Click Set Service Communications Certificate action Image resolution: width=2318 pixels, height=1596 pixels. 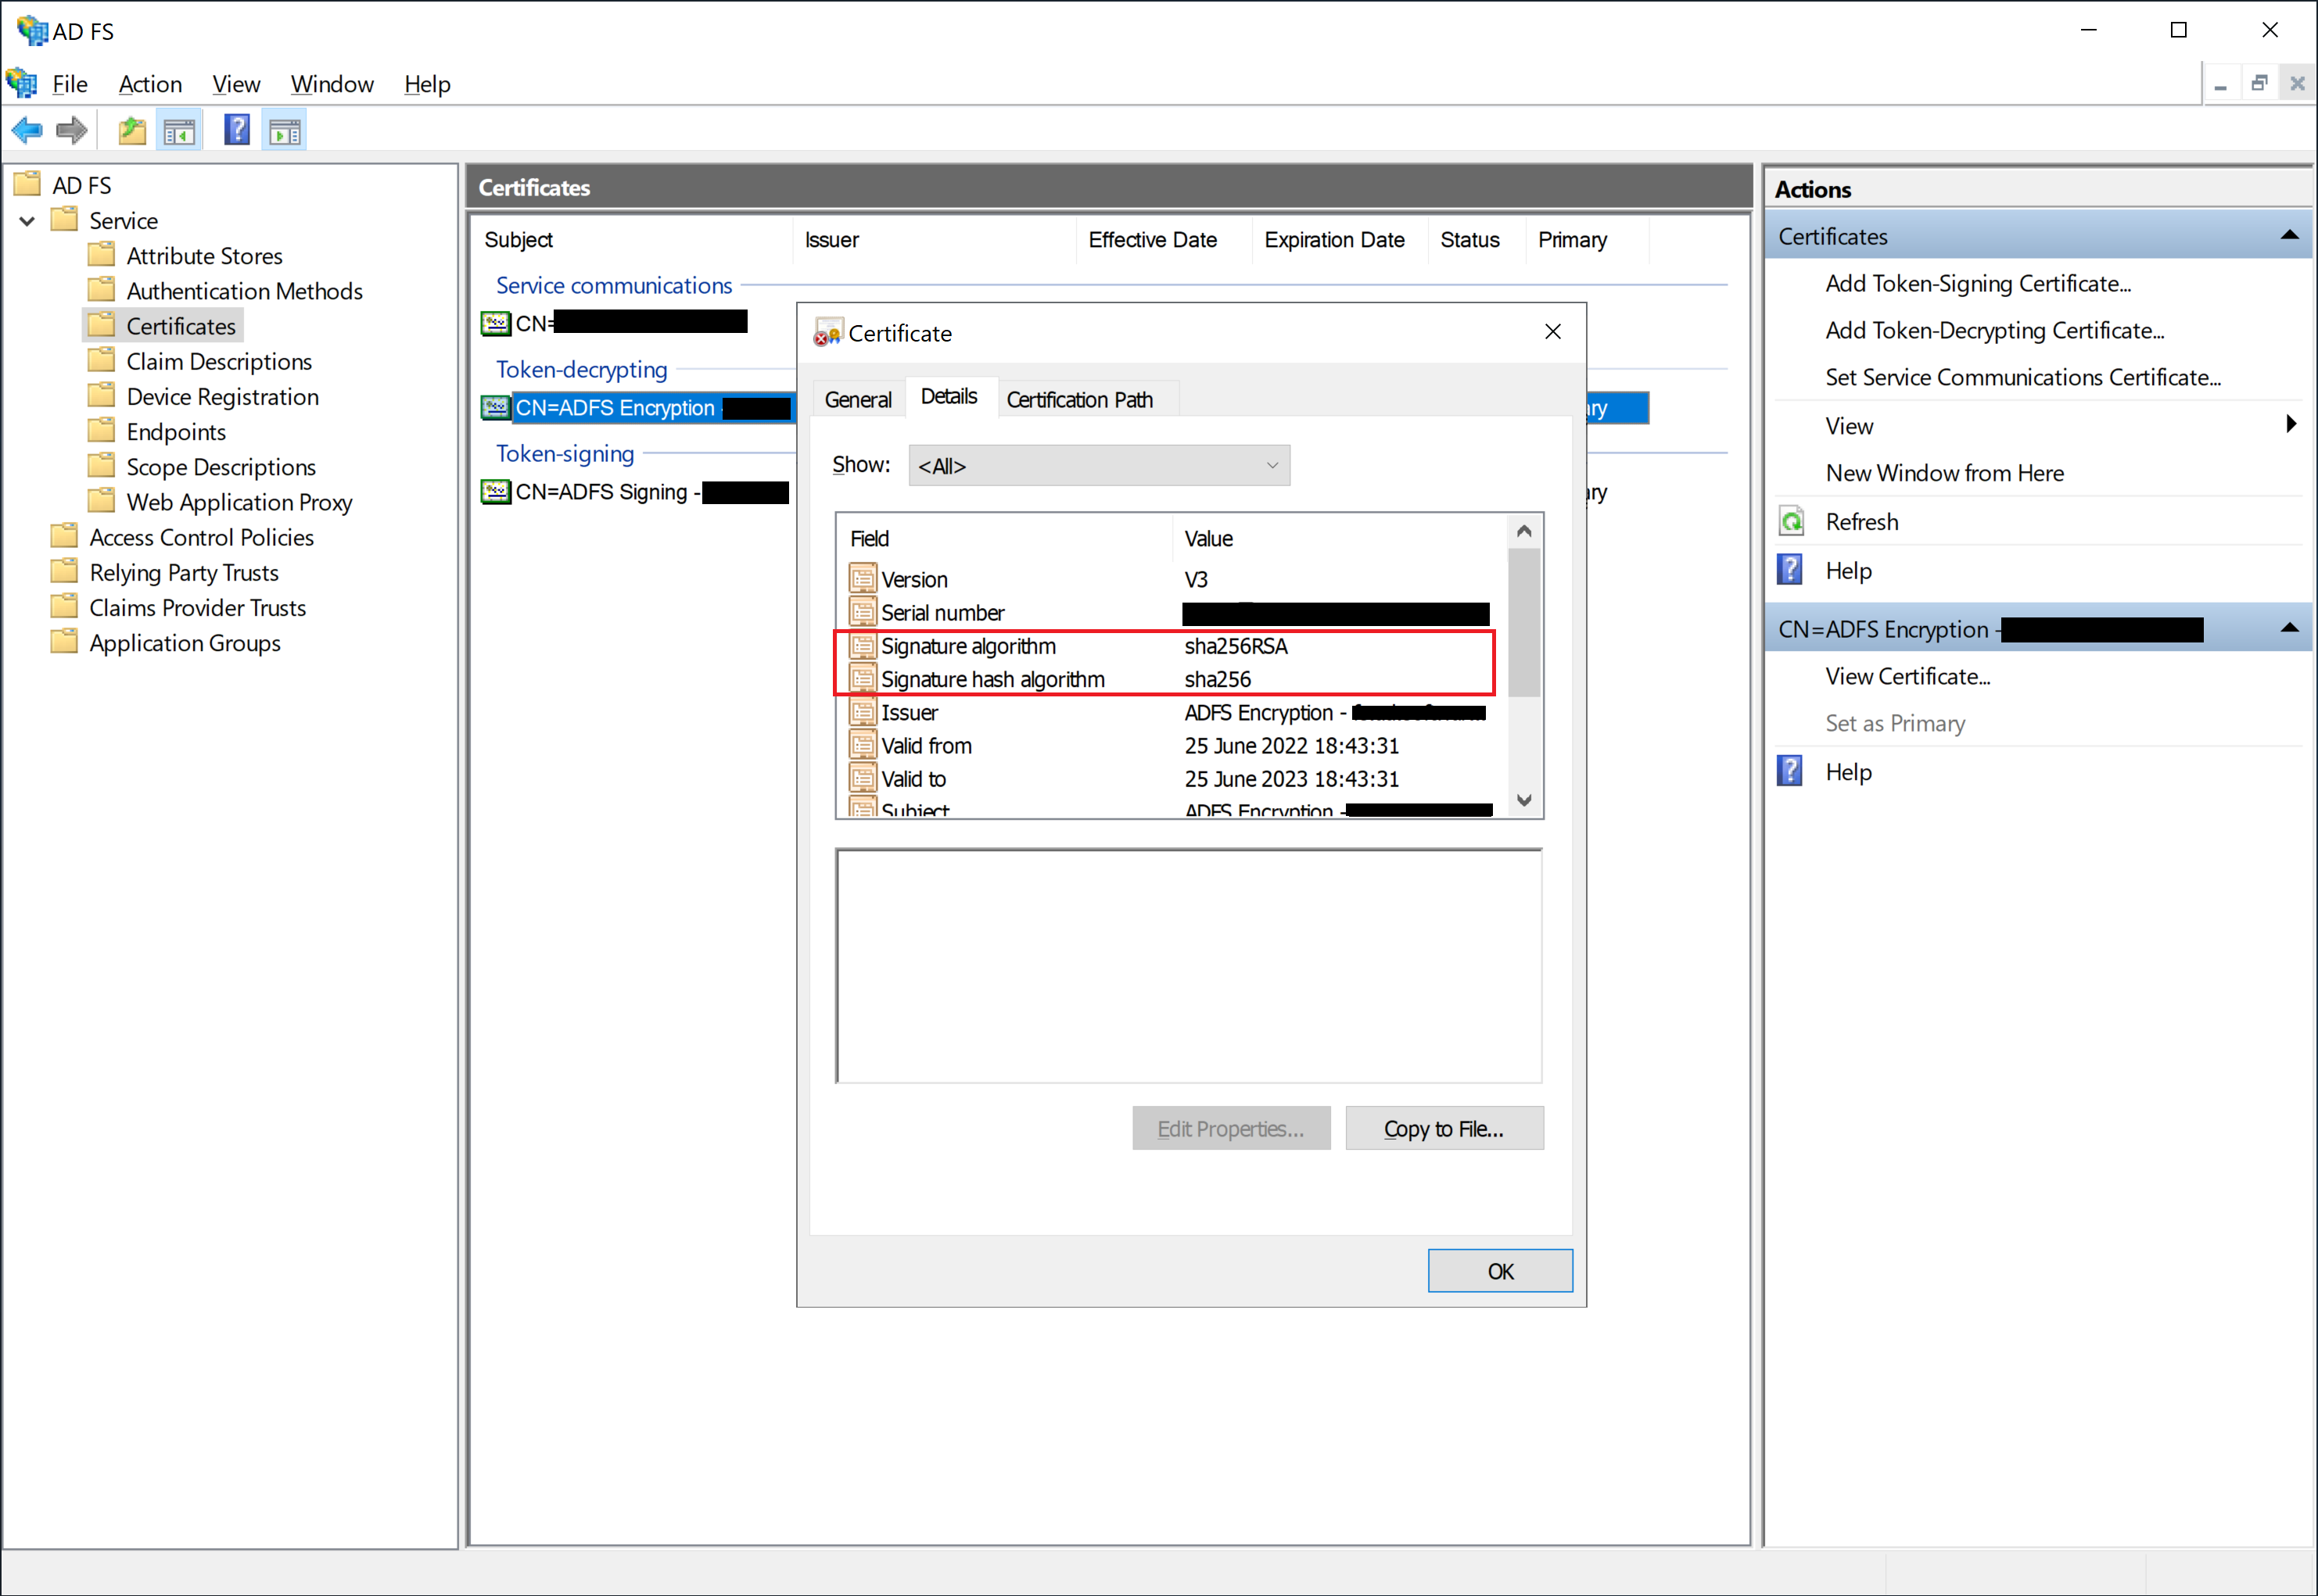(x=2023, y=377)
